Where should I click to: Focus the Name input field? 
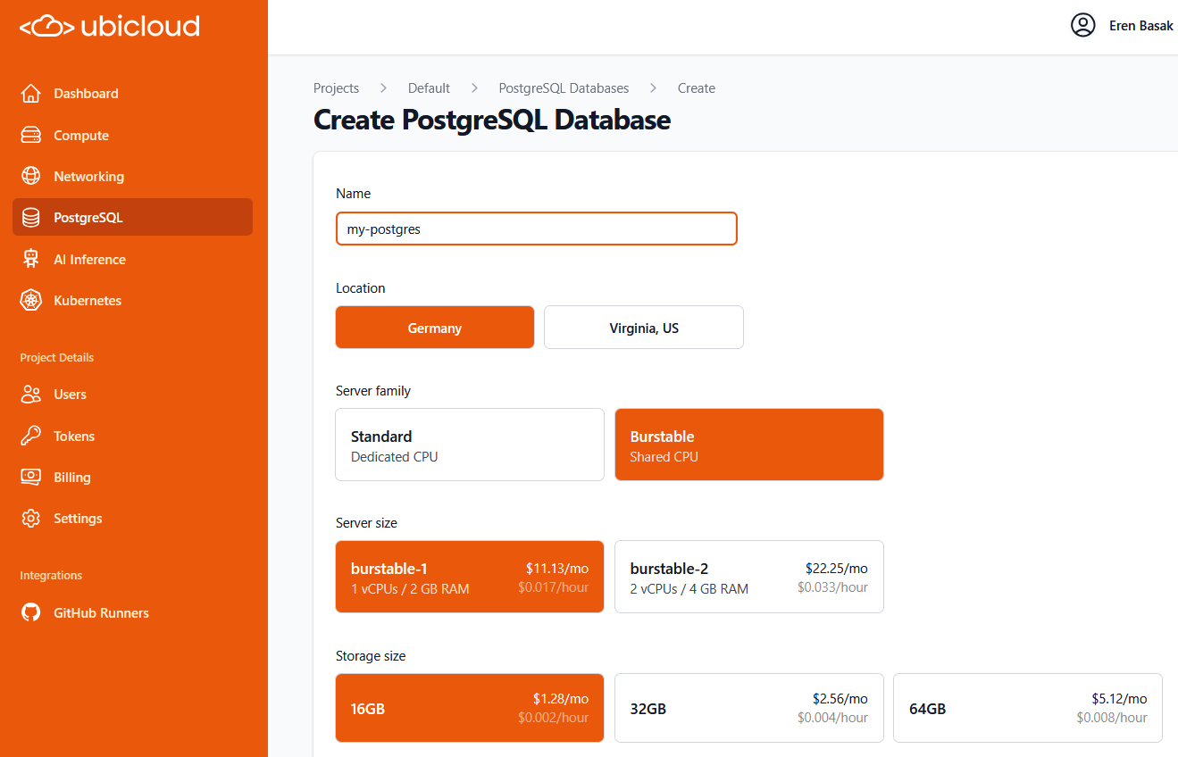tap(537, 229)
